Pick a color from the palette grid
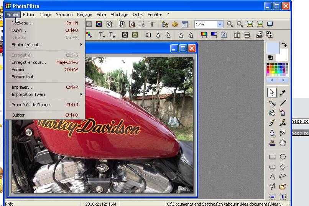This screenshot has width=309, height=206. [x=277, y=70]
